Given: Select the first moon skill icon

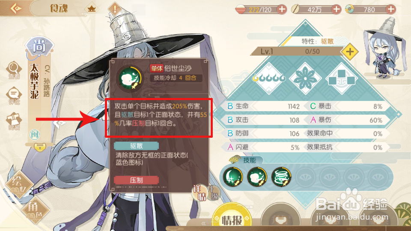Looking at the screenshot, I should pos(233,177).
